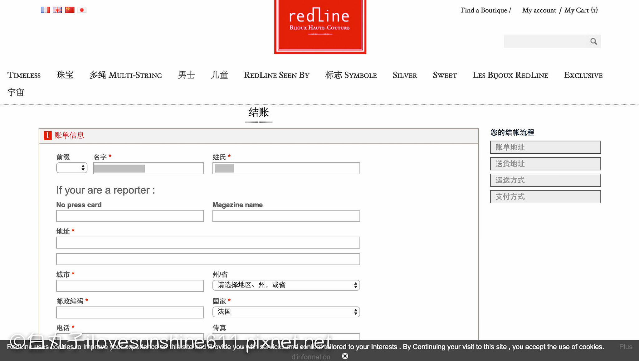The width and height of the screenshot is (639, 361).
Task: Open the Timeless menu
Action: coord(24,75)
